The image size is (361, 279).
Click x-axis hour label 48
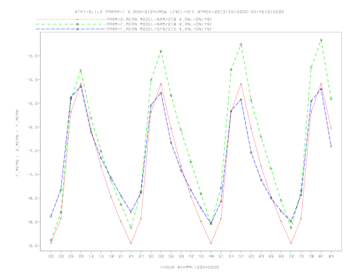point(211,256)
